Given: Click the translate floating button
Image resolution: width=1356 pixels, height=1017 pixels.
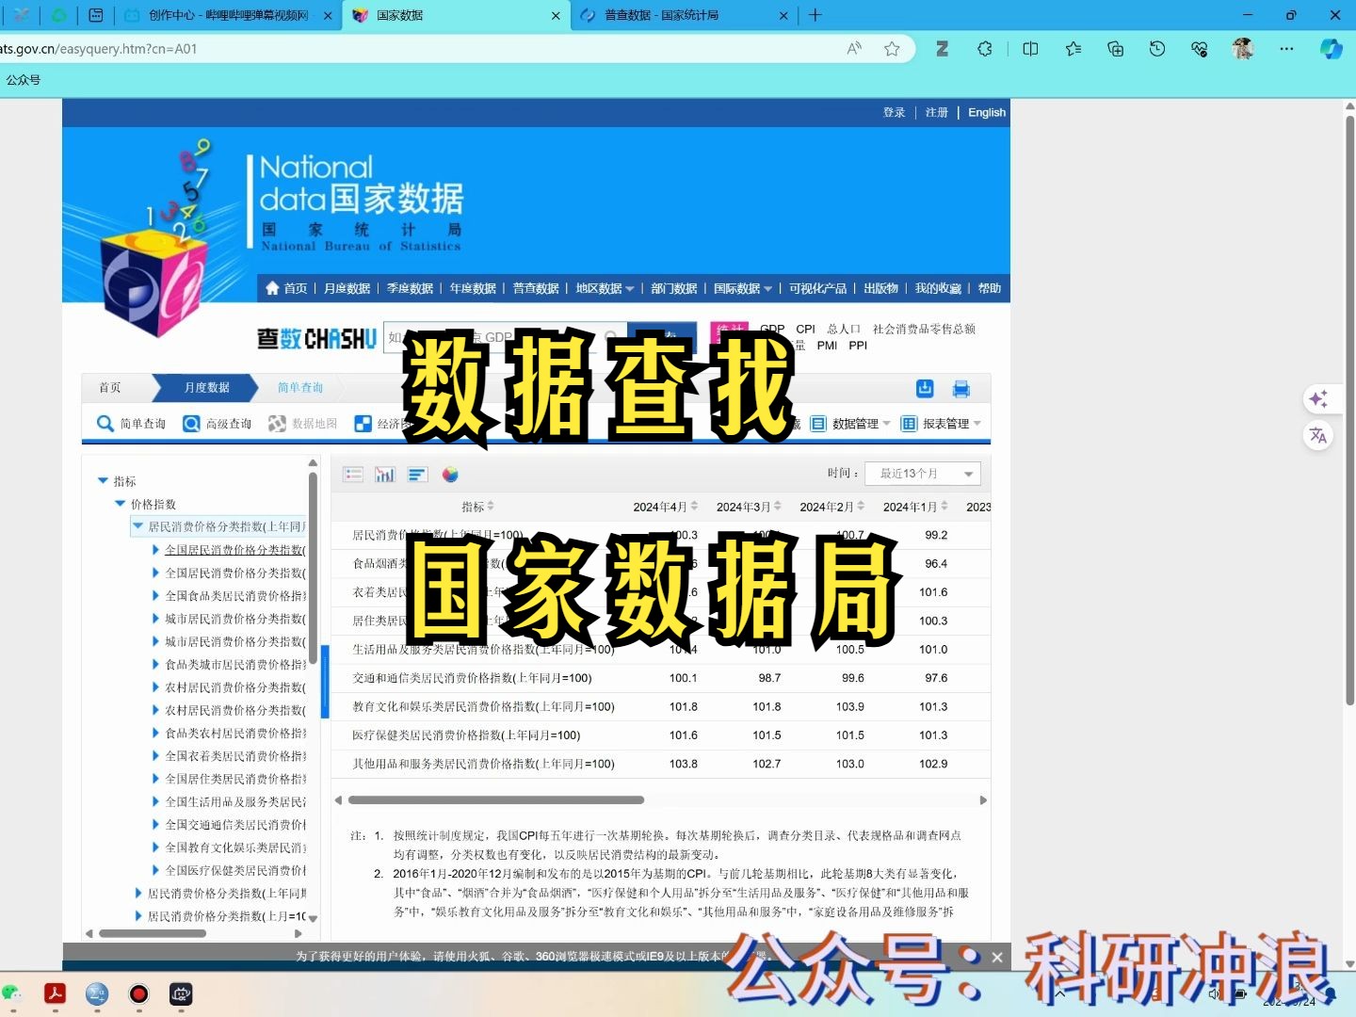Looking at the screenshot, I should click(x=1318, y=435).
